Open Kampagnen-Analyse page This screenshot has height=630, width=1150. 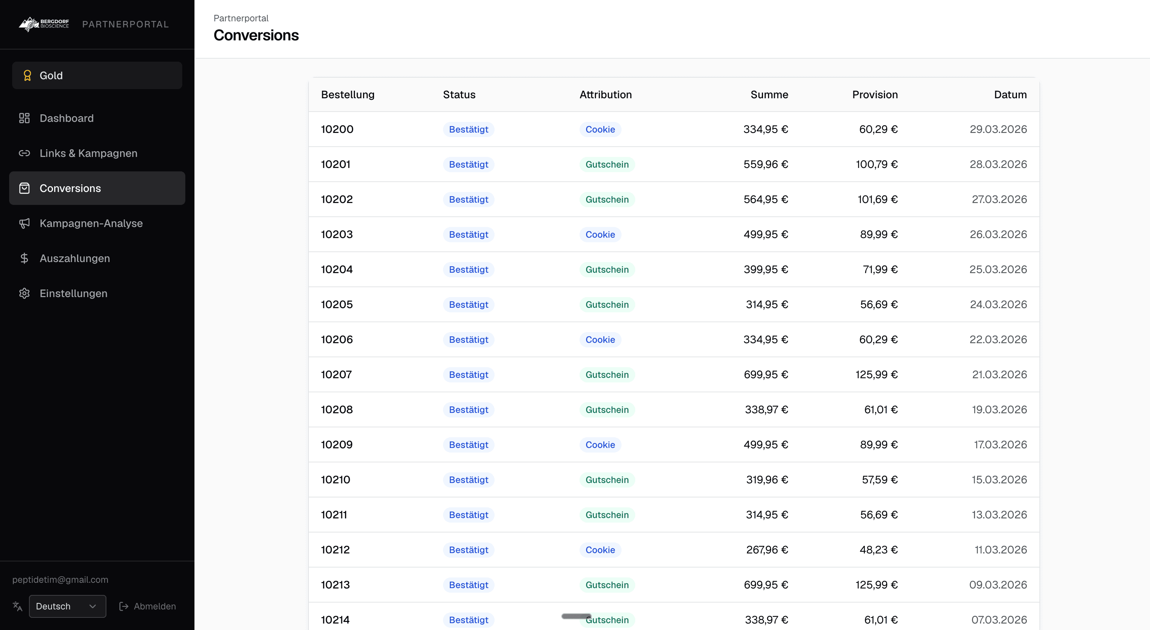(97, 223)
